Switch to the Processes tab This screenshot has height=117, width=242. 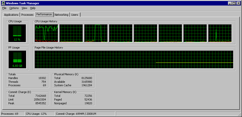click(27, 15)
